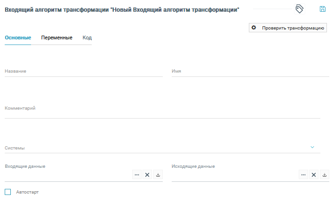Download Входящие данные file

158,175
